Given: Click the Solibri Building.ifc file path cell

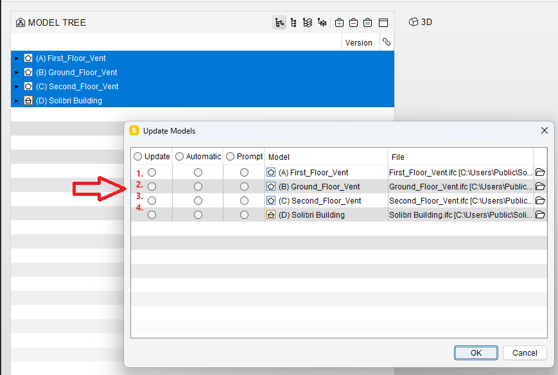Looking at the screenshot, I should pyautogui.click(x=461, y=215).
